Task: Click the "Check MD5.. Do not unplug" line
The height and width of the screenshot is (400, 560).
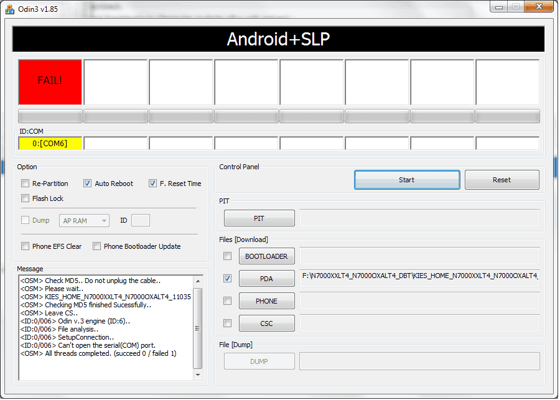Action: (90, 281)
